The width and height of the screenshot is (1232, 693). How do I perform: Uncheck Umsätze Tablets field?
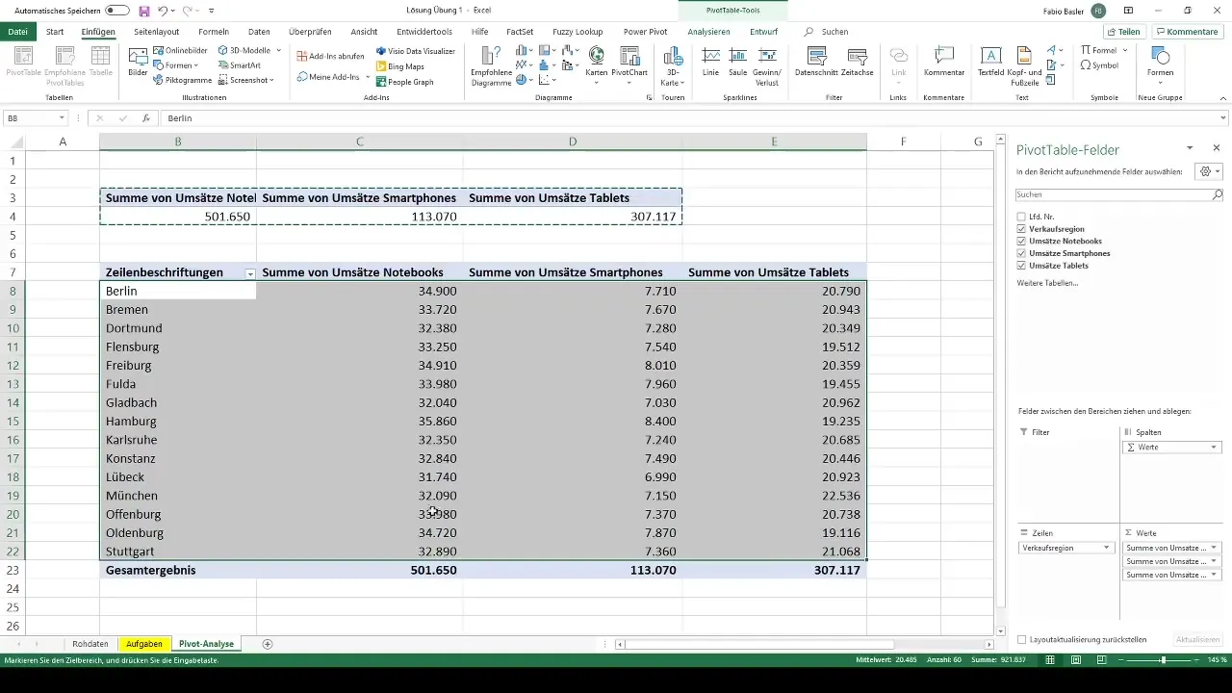pyautogui.click(x=1021, y=265)
